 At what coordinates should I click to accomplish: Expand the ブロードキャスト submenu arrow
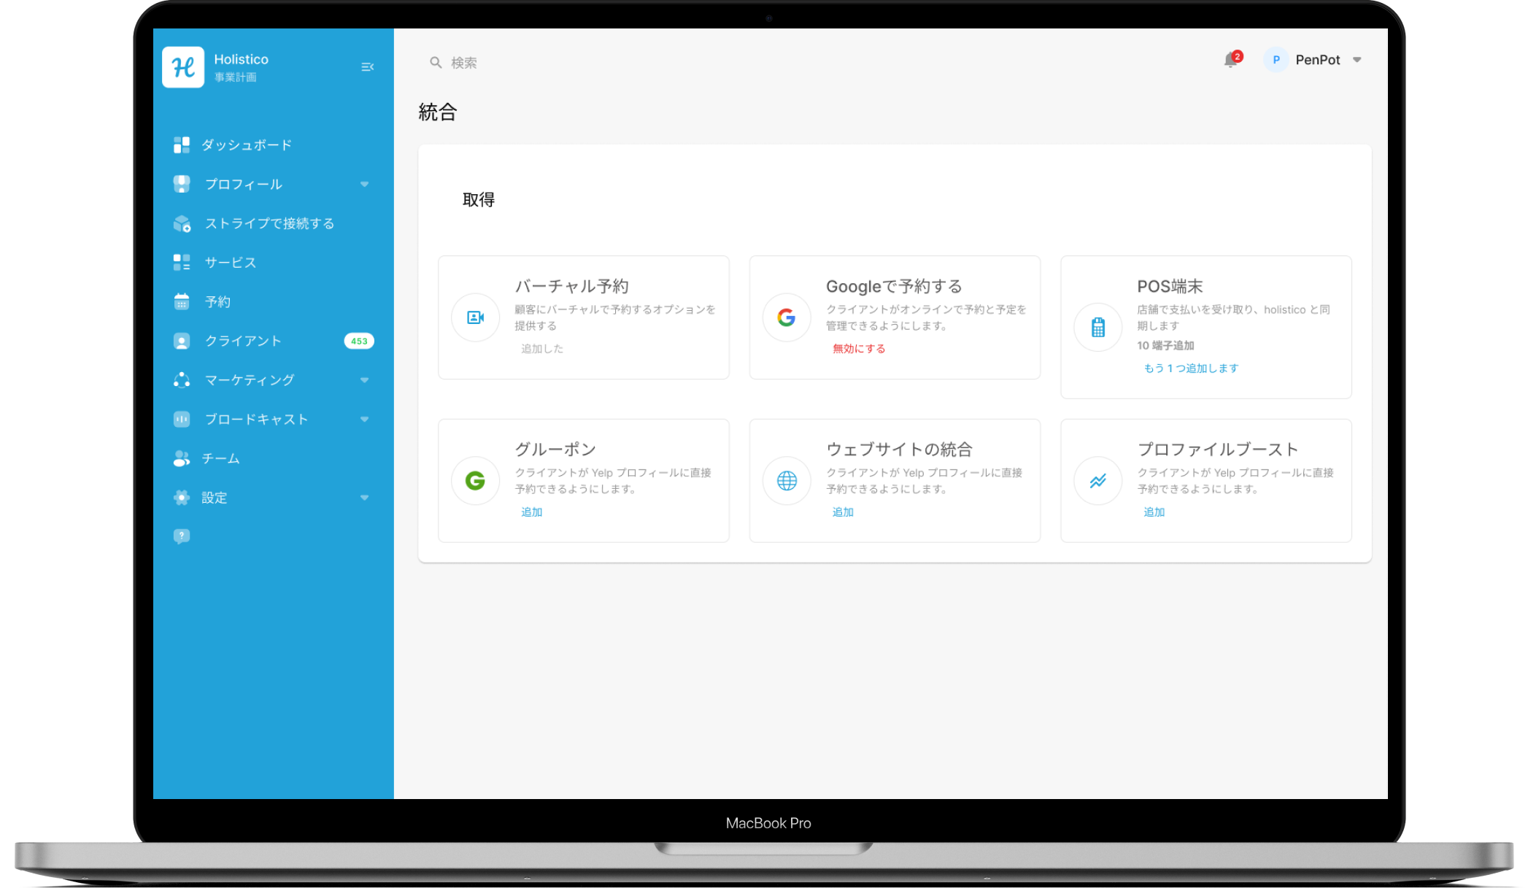point(365,419)
